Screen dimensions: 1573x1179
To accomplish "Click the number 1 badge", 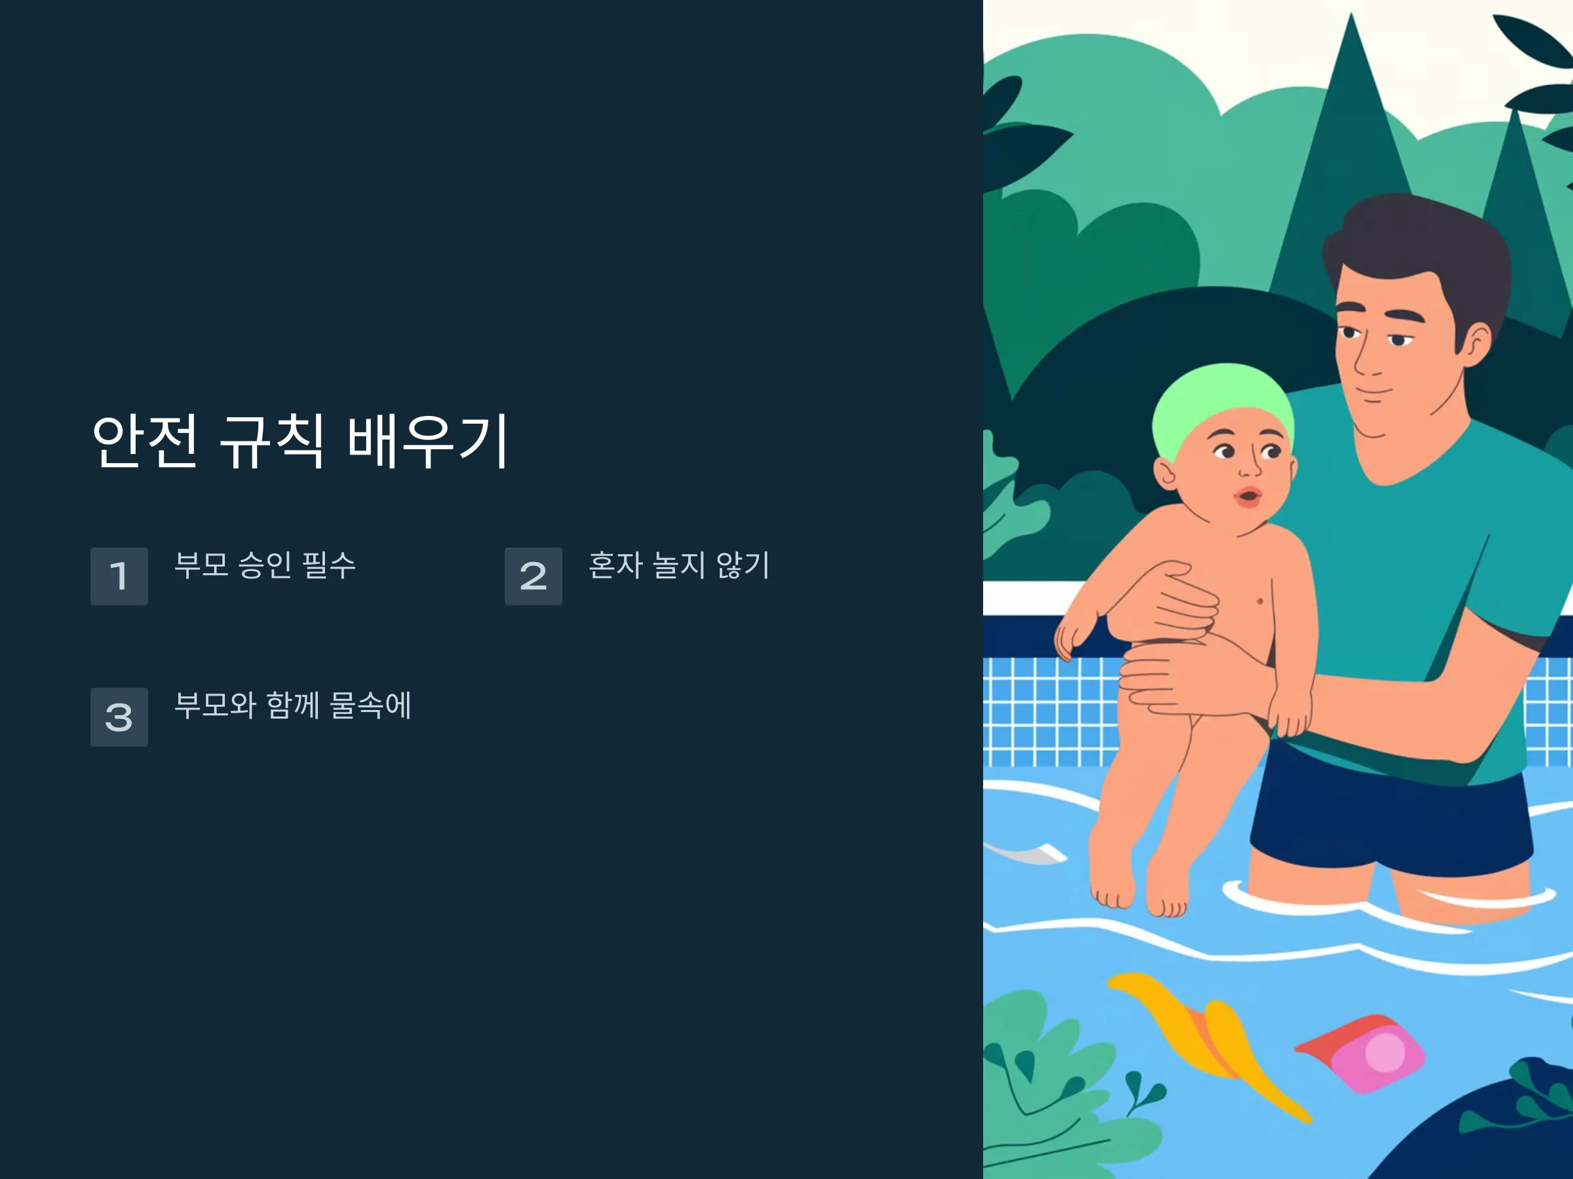I will tap(119, 576).
